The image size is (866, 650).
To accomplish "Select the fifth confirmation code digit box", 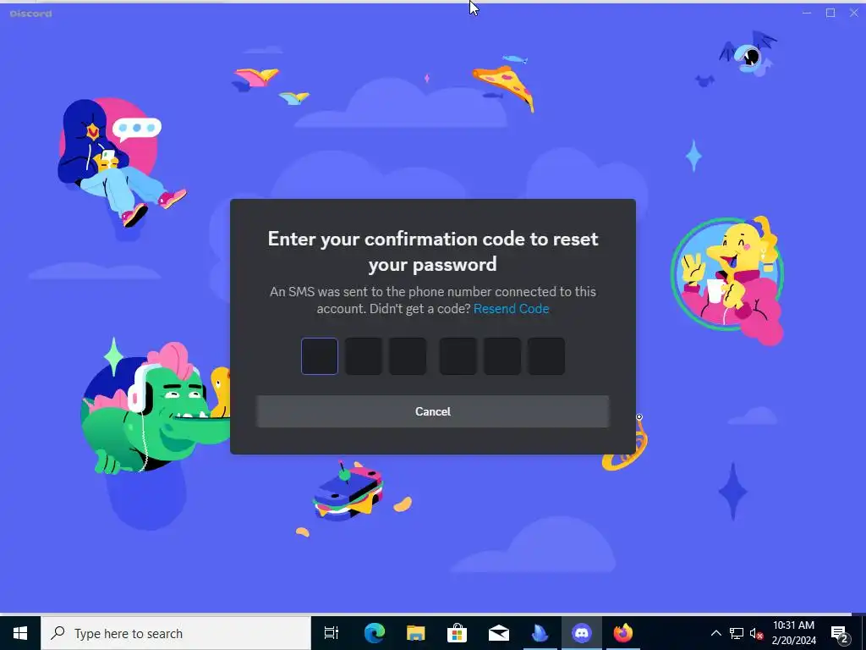I will click(x=502, y=356).
